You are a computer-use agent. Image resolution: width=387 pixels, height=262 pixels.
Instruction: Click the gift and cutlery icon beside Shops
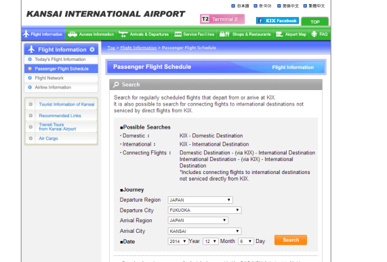click(224, 34)
